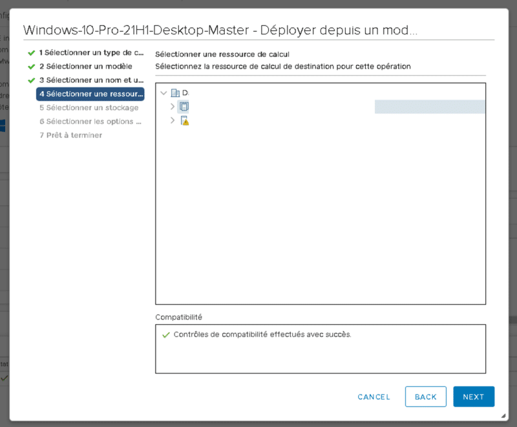Collapse the datacenter tree node
The image size is (517, 427).
164,93
